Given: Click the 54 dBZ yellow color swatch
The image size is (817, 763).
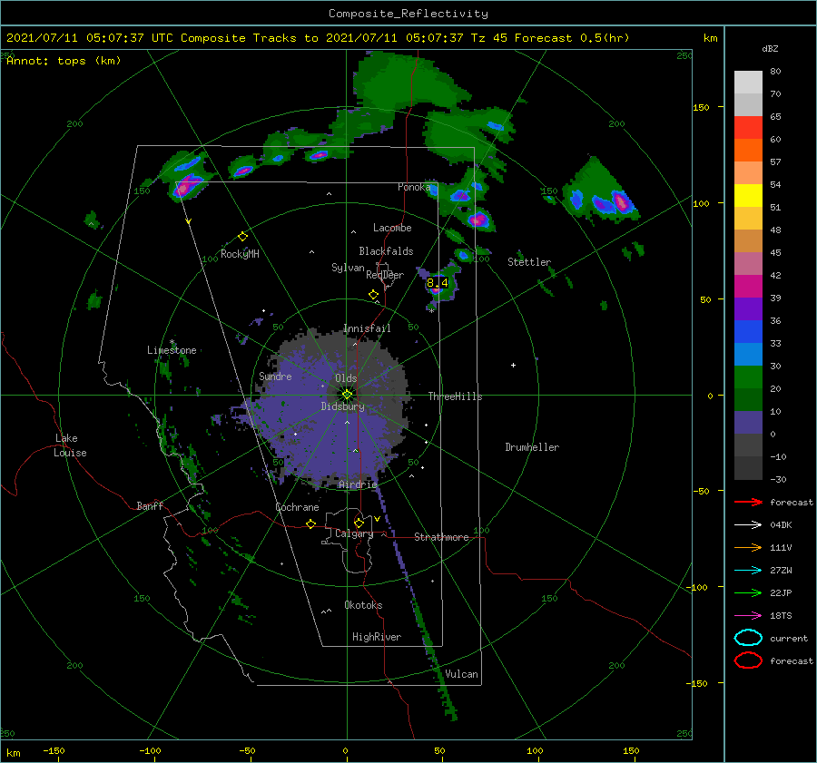Looking at the screenshot, I should [748, 196].
